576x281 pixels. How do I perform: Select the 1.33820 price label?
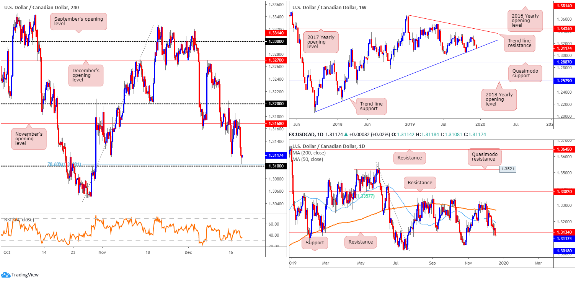(565, 191)
